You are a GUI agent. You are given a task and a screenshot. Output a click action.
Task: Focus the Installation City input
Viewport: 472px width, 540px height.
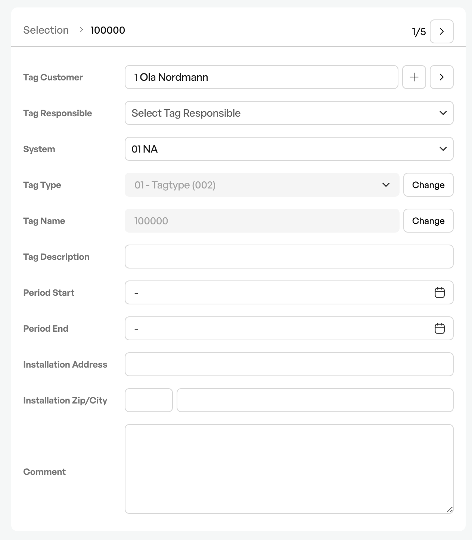(315, 400)
